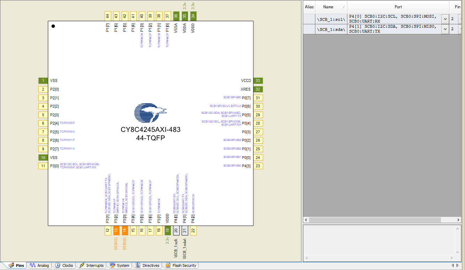Select debug pin 13
This screenshot has width=465, height=270.
pyautogui.click(x=116, y=230)
